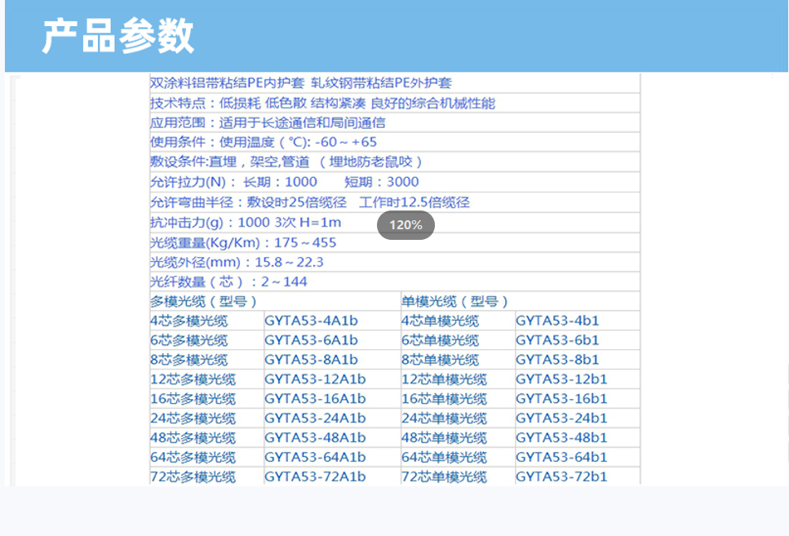
Task: Click the 6芯单模光缆 table cell
Action: pos(440,340)
